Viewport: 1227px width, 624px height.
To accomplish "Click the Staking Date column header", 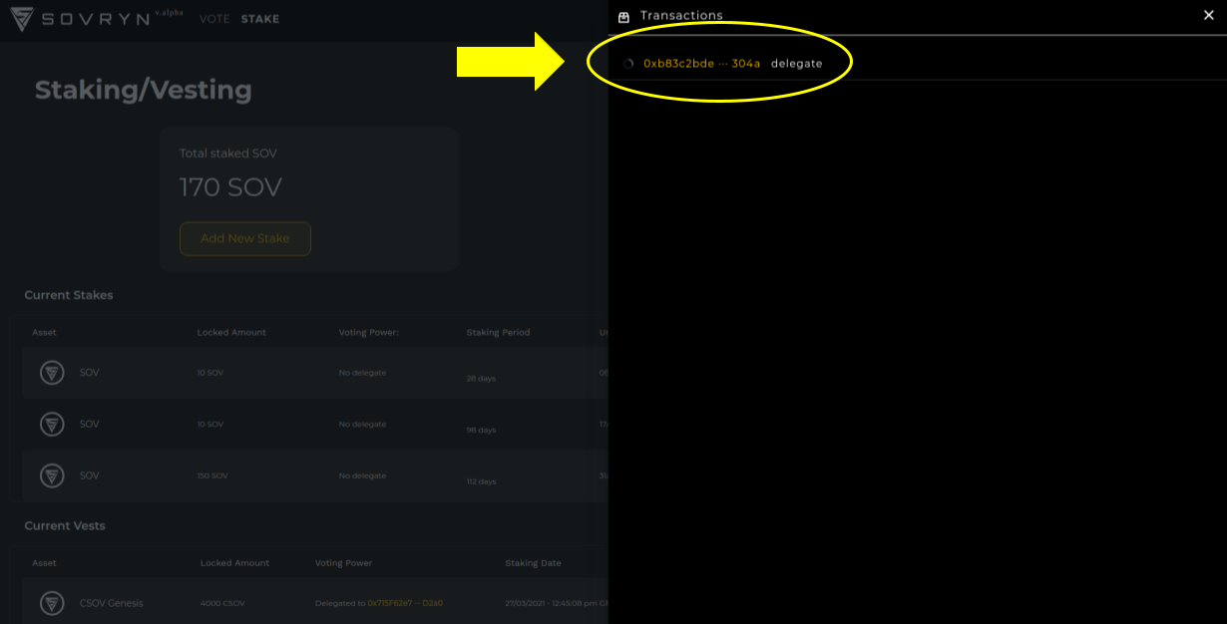I will click(534, 563).
